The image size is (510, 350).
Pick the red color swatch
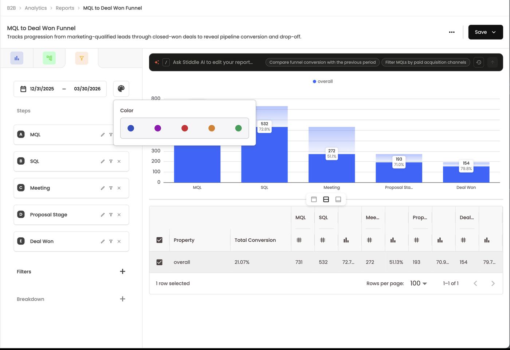coord(185,128)
